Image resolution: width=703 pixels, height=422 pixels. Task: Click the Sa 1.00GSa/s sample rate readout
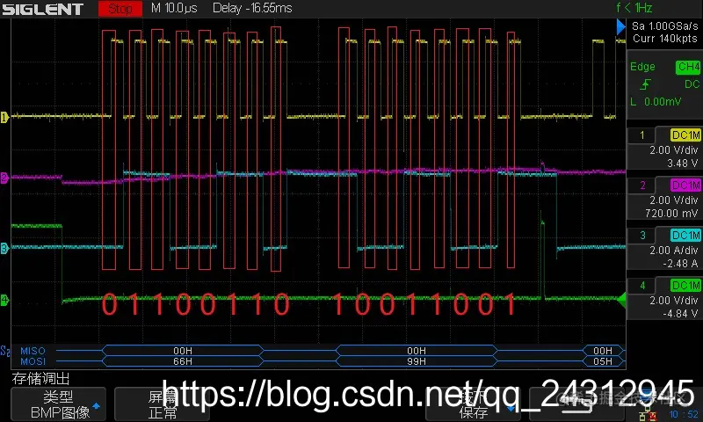pyautogui.click(x=664, y=26)
